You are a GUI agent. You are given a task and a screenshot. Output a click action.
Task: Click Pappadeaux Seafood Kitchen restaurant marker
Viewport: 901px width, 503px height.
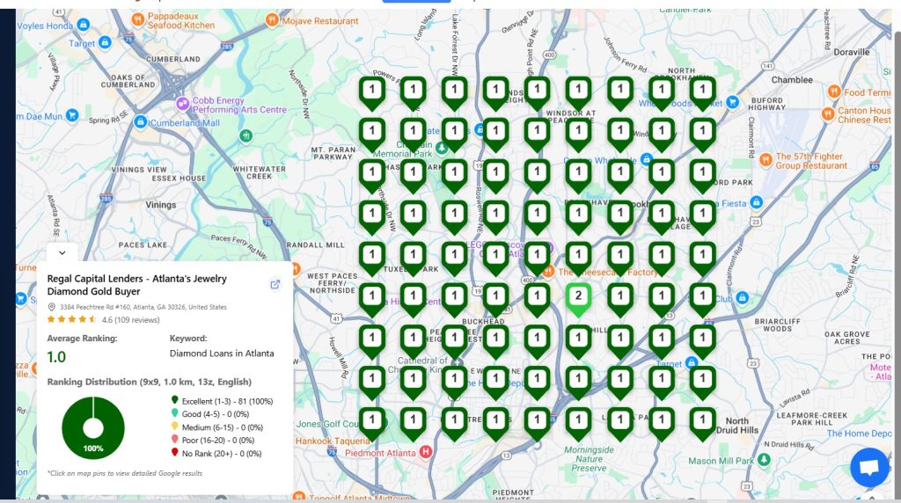point(138,20)
